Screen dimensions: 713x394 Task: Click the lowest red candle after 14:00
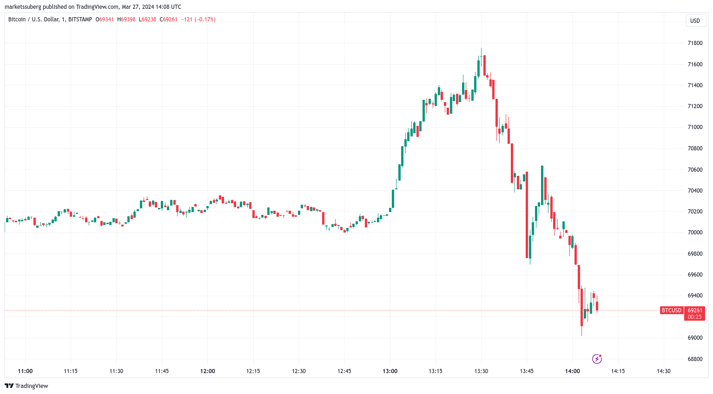pos(581,307)
